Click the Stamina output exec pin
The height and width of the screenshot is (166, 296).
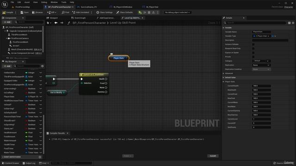[x=106, y=92]
